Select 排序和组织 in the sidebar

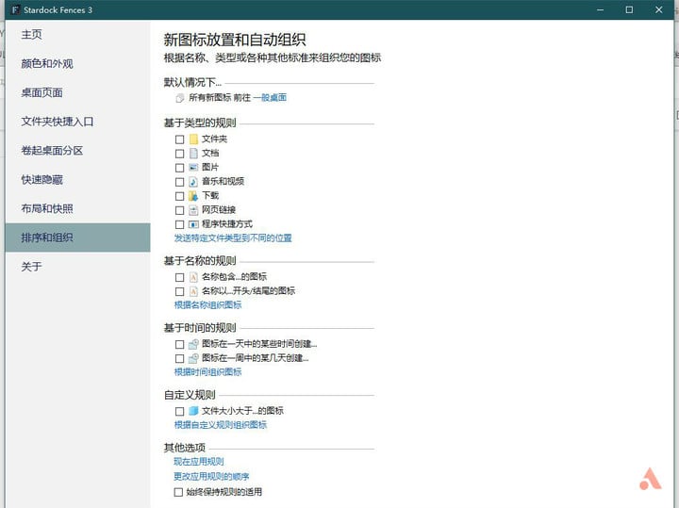pyautogui.click(x=78, y=238)
